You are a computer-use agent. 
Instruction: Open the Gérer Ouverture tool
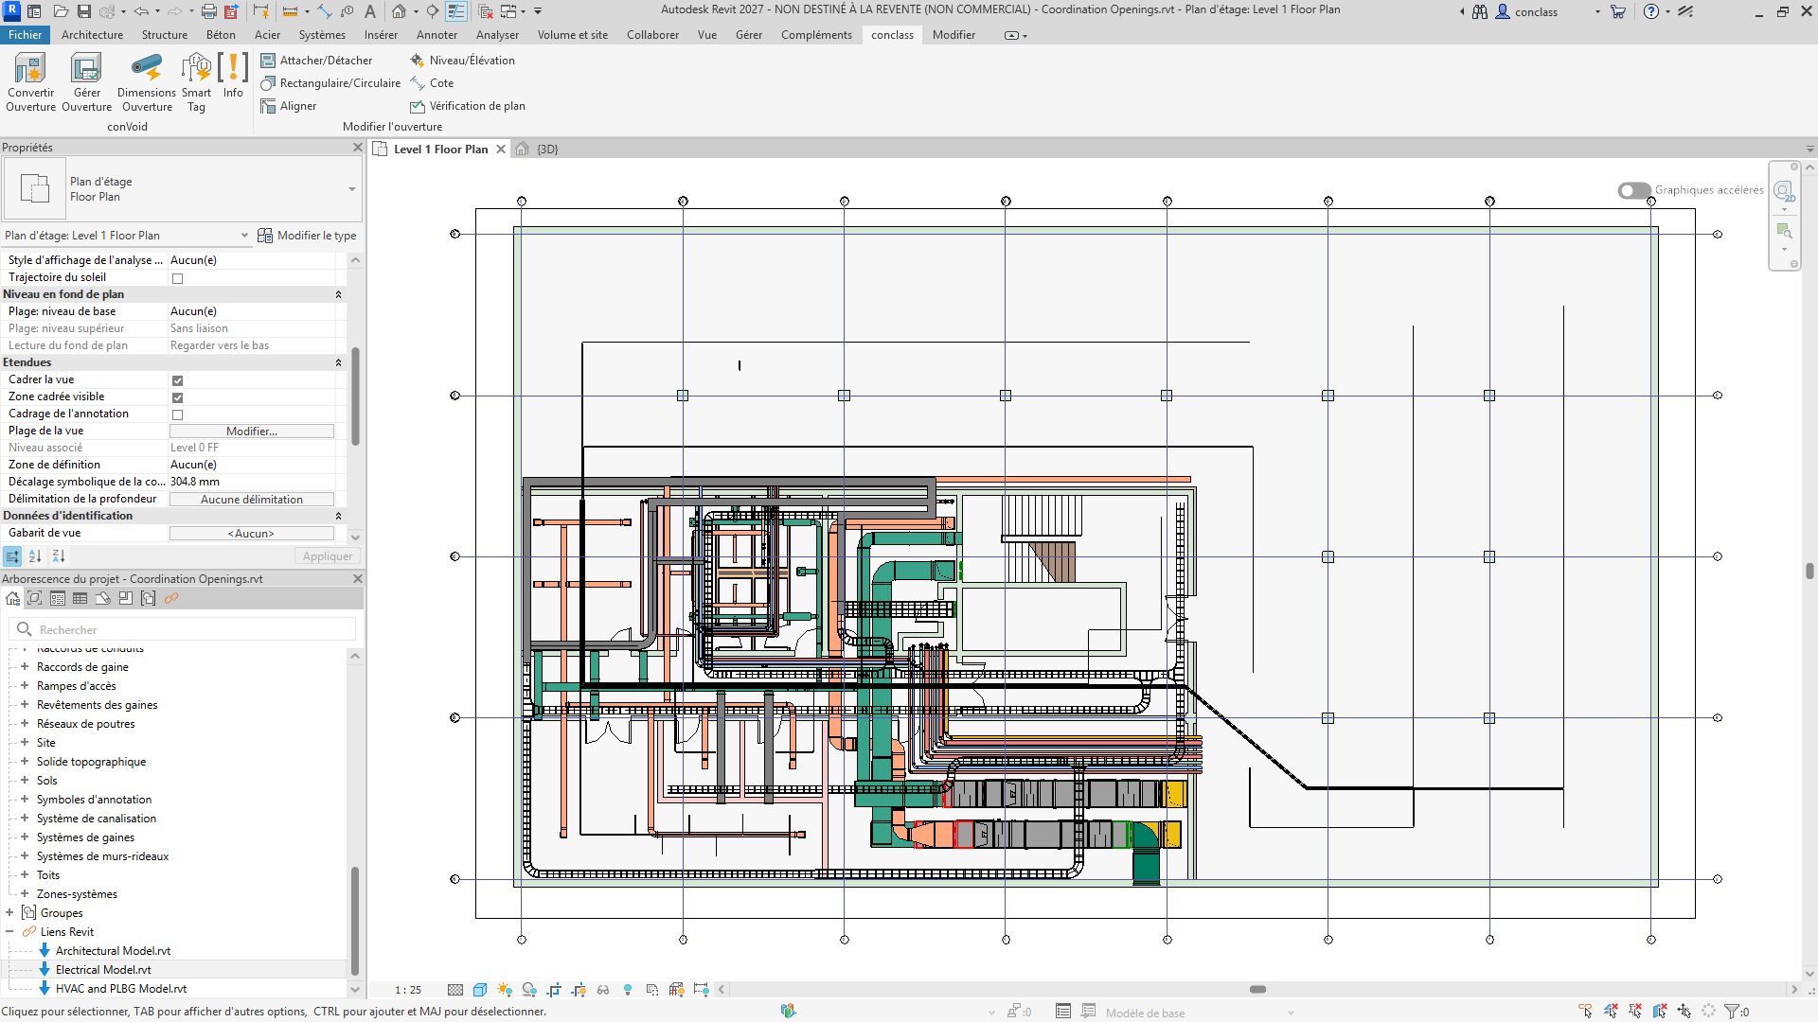click(x=86, y=82)
